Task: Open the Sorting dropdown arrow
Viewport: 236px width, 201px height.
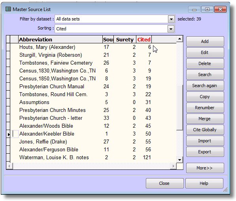Action: tap(171, 29)
